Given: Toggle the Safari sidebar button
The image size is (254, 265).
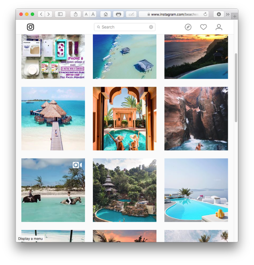Looking at the screenshot, I should pyautogui.click(x=60, y=14).
